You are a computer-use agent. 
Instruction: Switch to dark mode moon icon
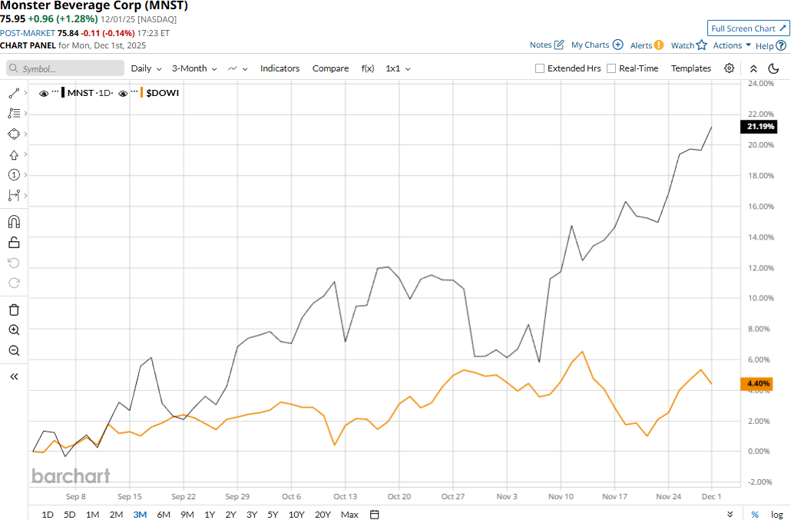[x=773, y=68]
